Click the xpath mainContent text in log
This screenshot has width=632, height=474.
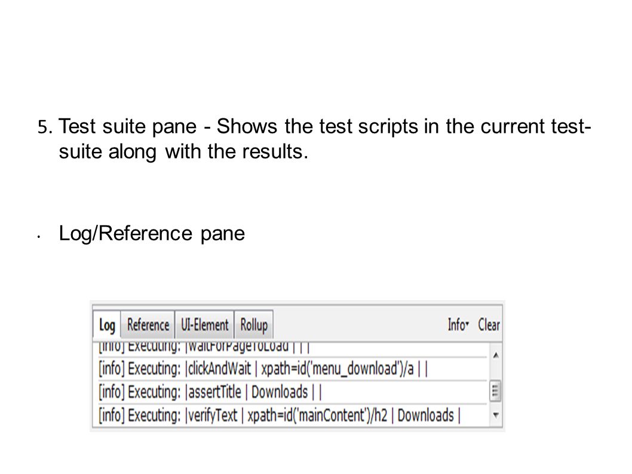(x=317, y=415)
